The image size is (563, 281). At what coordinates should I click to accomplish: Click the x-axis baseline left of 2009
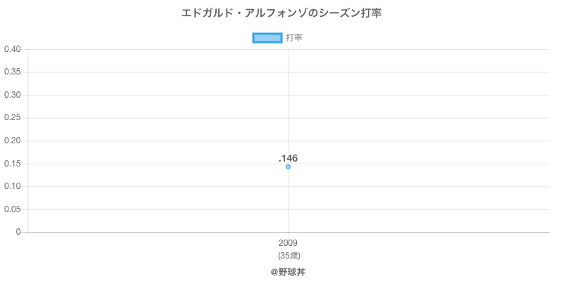point(158,233)
